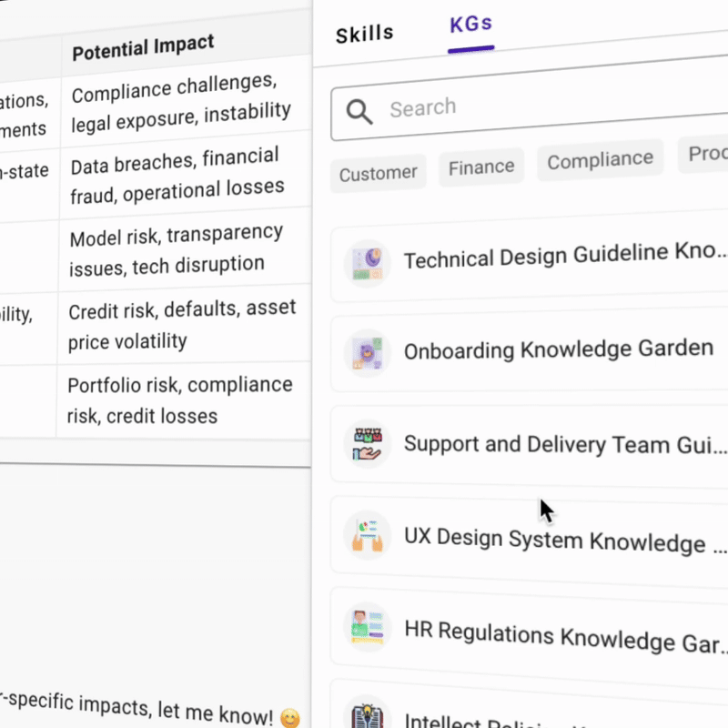This screenshot has height=728, width=728.
Task: Click the Onboarding Knowledge Garden icon
Action: (368, 352)
